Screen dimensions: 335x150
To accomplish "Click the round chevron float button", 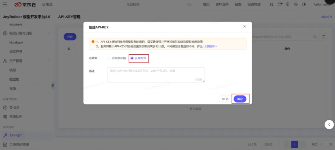I will click(x=329, y=125).
